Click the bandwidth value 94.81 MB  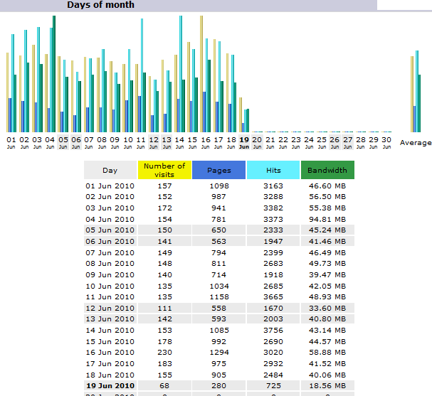point(327,219)
